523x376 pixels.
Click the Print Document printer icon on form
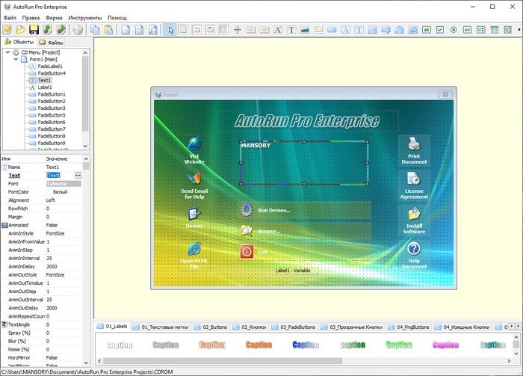pos(414,144)
